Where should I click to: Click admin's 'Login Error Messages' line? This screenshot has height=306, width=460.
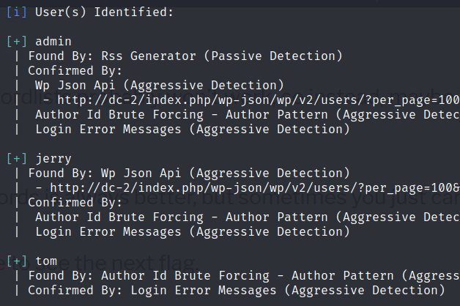pos(193,130)
